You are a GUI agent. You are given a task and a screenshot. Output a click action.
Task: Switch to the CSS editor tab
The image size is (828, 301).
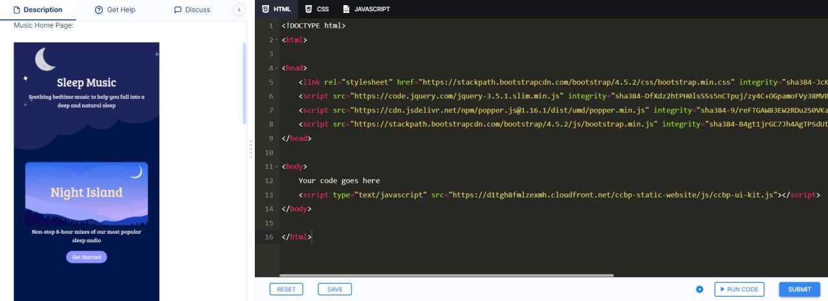pyautogui.click(x=317, y=9)
